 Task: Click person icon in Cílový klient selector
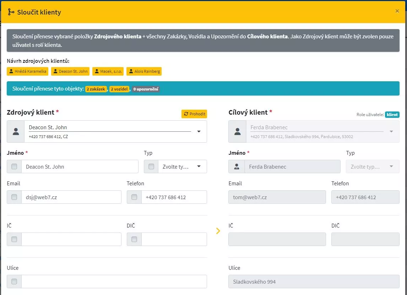(237, 132)
